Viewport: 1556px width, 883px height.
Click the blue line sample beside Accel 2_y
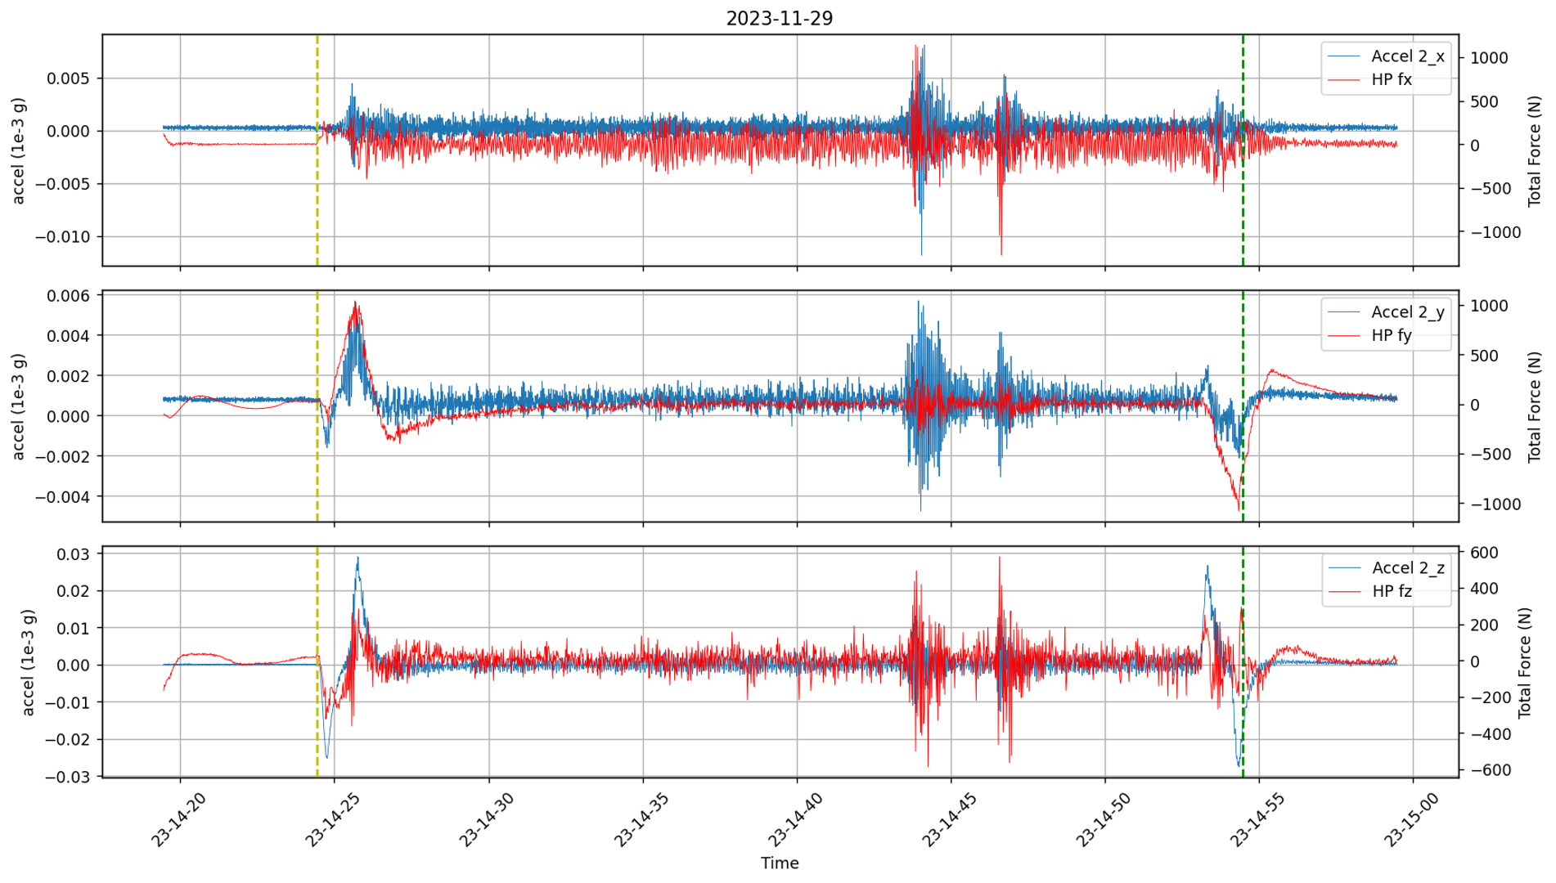(x=1344, y=312)
